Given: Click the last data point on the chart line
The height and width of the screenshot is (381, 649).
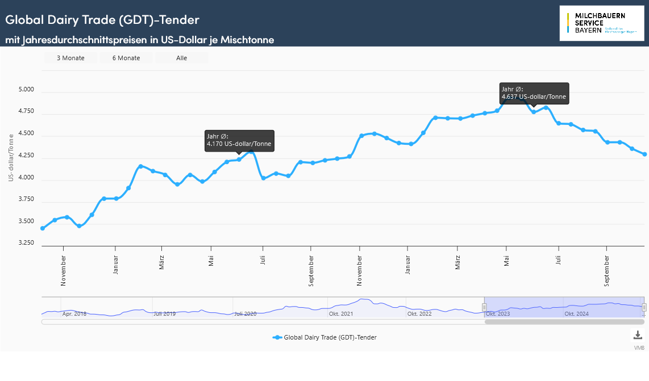Looking at the screenshot, I should [x=644, y=154].
